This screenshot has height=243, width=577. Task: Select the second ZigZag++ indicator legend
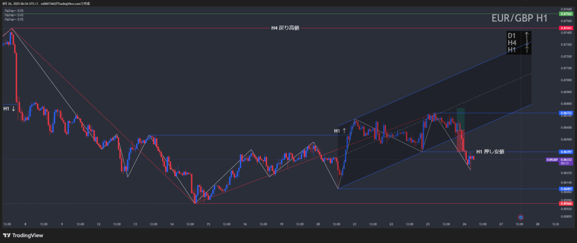point(13,15)
